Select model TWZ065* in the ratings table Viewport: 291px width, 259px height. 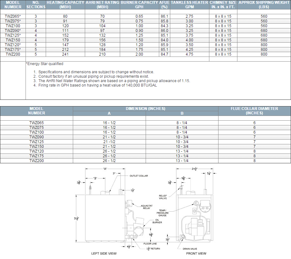13,16
